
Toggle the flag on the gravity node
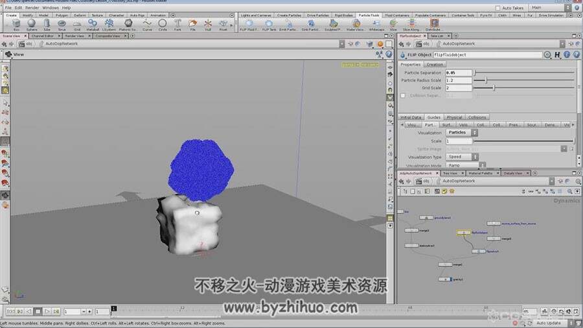450,279
